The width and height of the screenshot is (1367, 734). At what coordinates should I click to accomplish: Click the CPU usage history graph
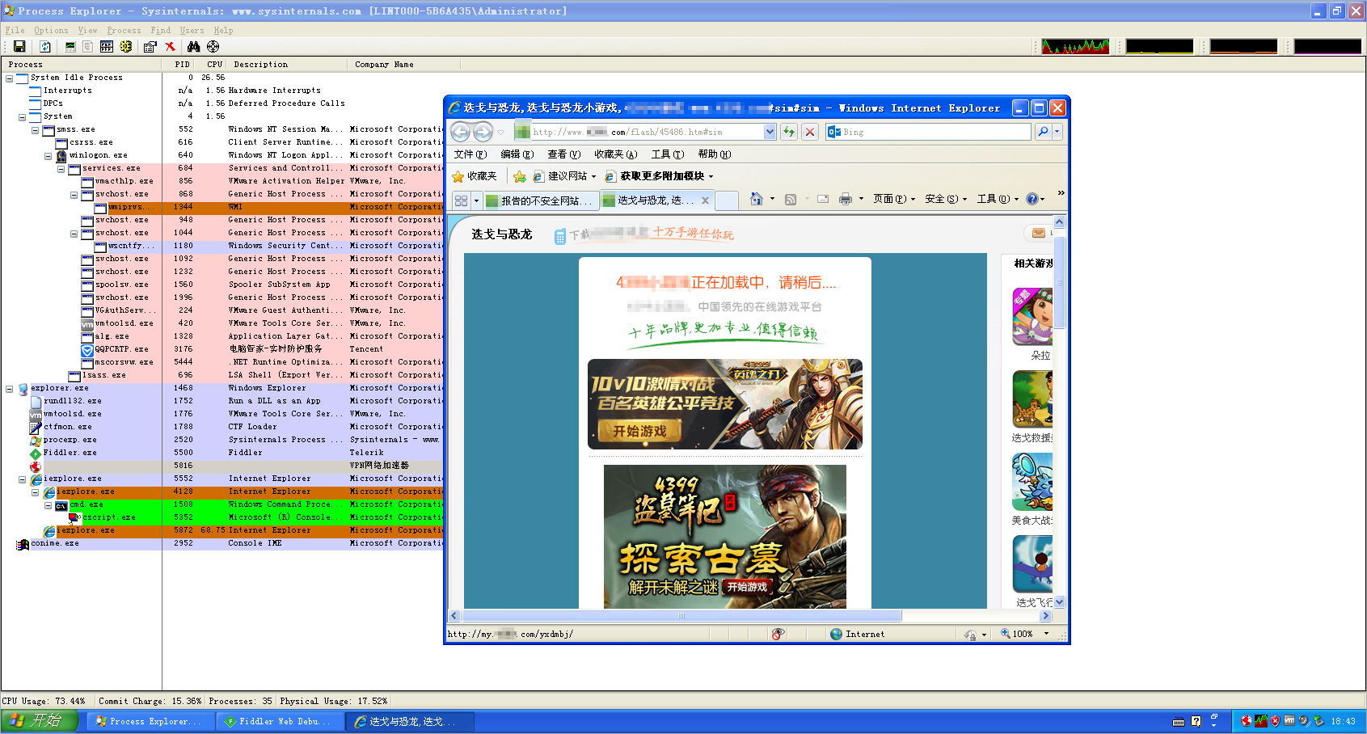pyautogui.click(x=1075, y=47)
